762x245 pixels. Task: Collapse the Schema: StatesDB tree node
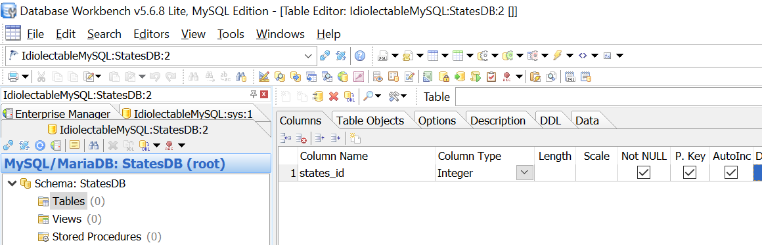click(12, 183)
